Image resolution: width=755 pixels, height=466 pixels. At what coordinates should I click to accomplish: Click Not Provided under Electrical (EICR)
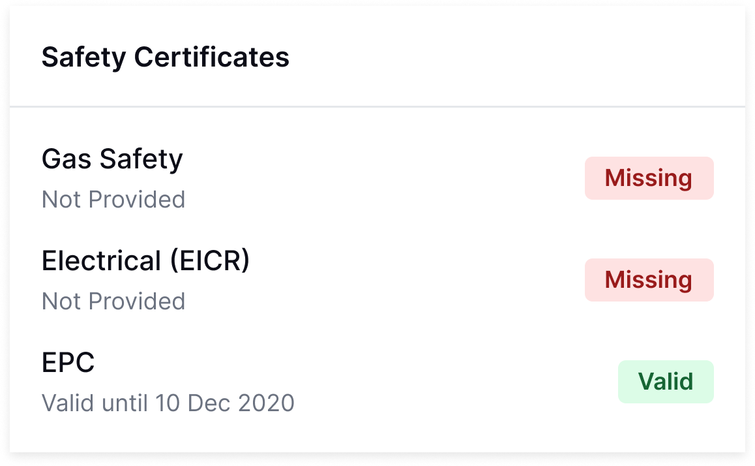pyautogui.click(x=113, y=302)
